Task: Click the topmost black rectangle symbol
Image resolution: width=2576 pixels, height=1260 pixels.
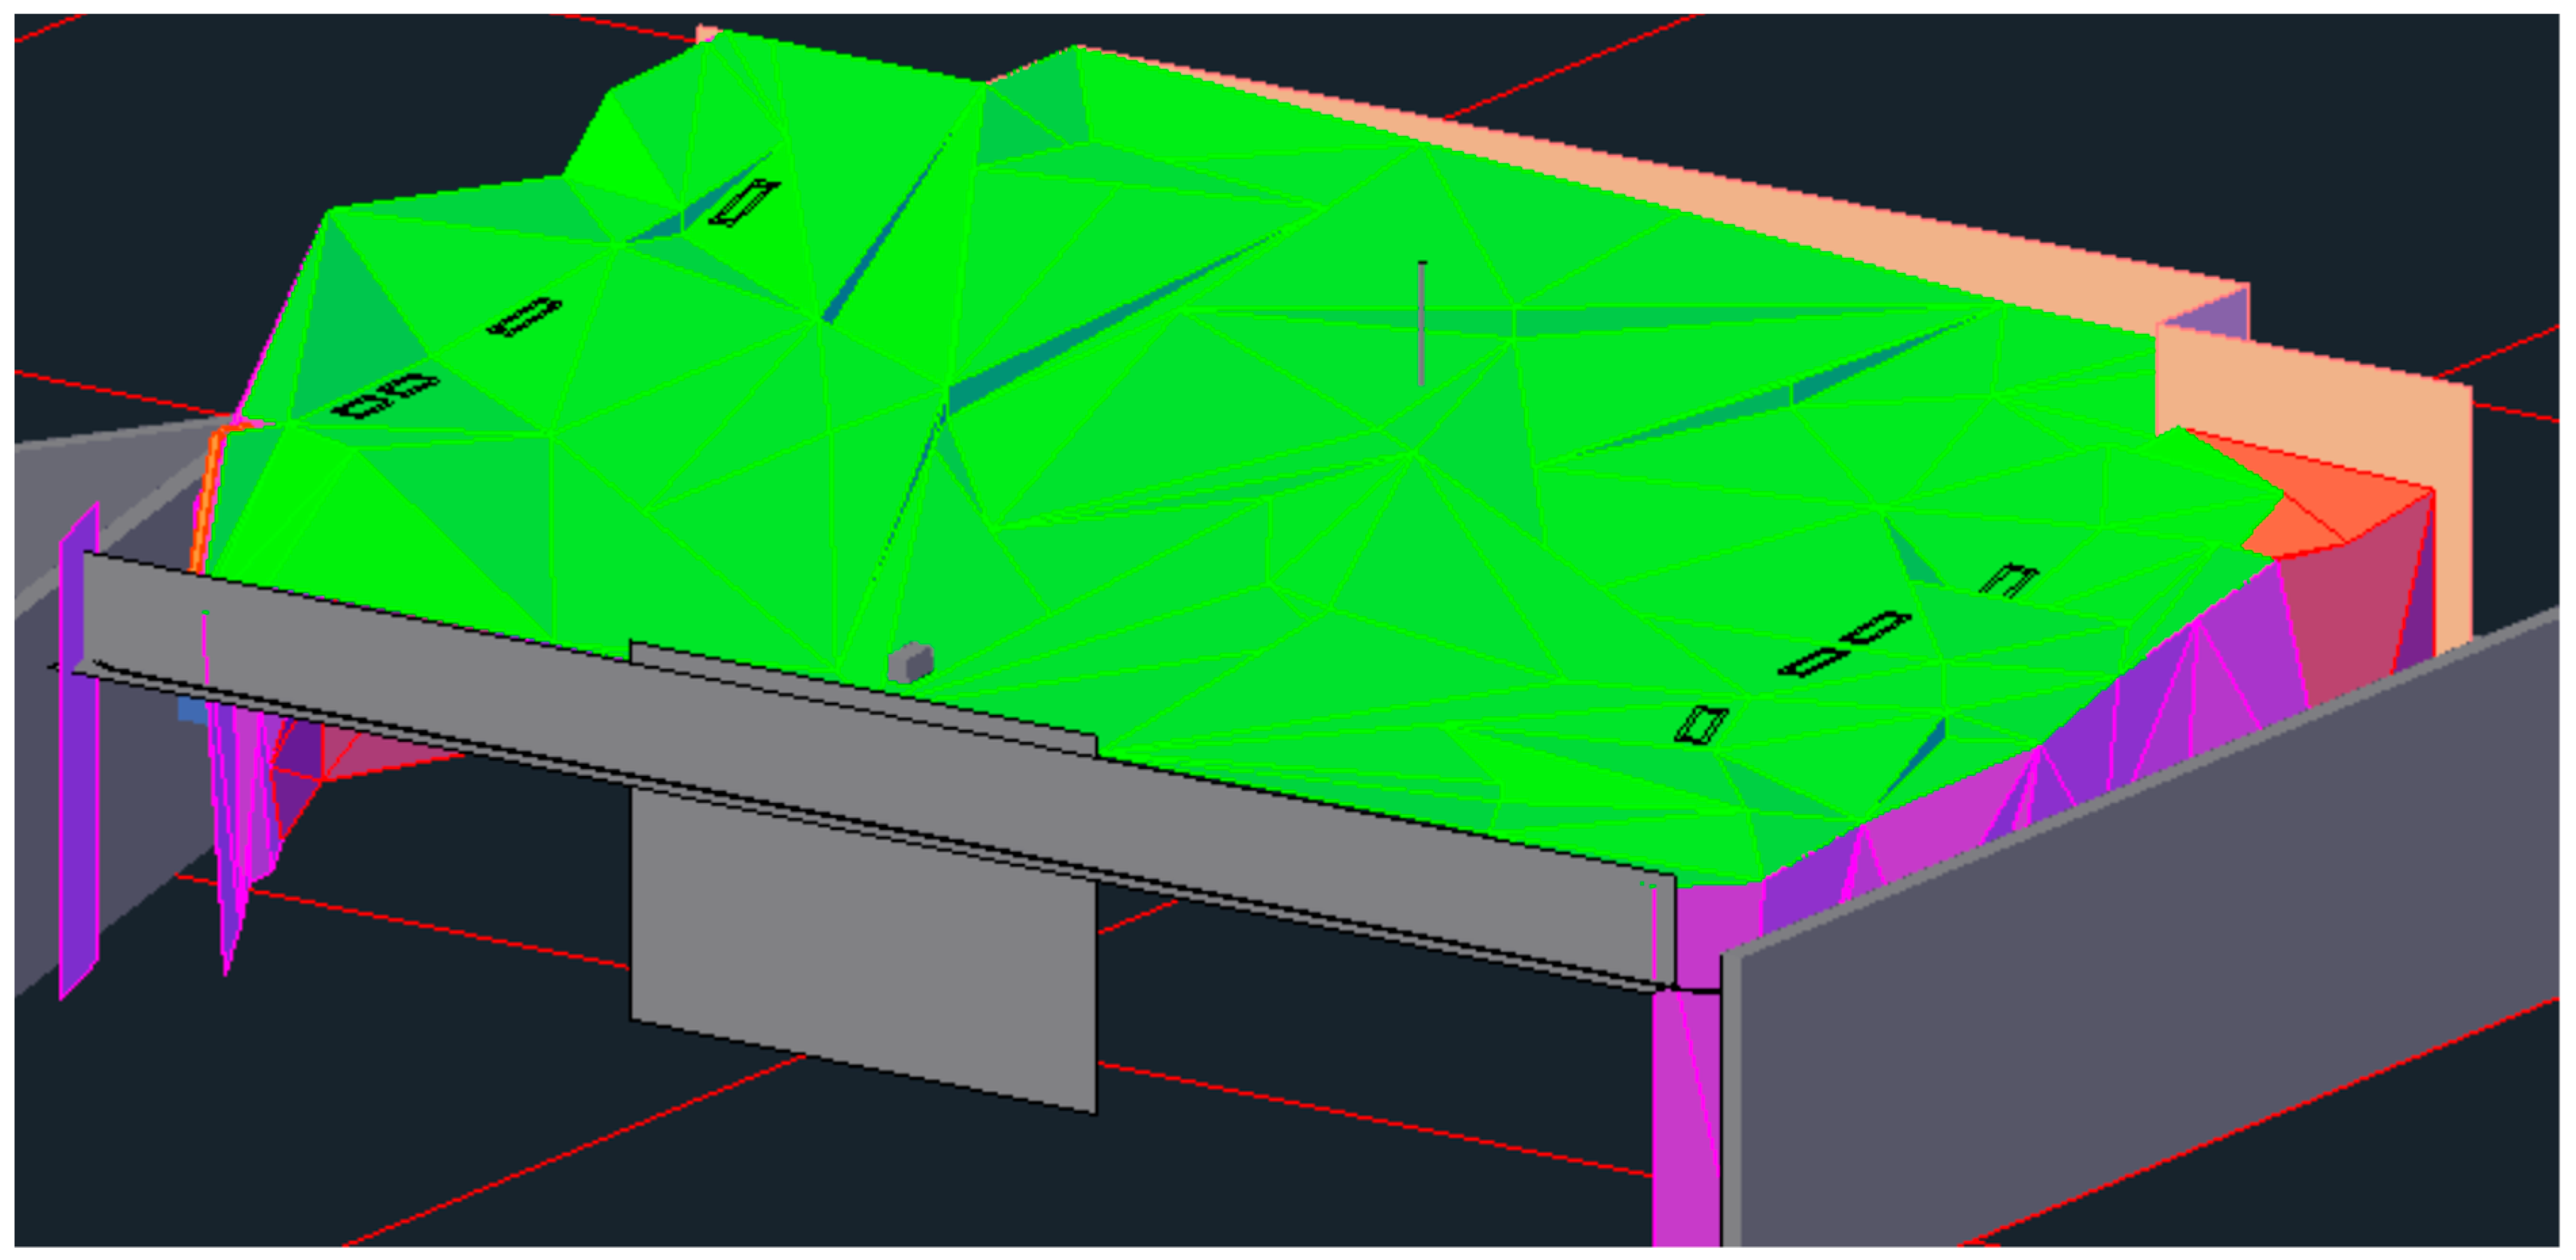Action: [x=744, y=203]
